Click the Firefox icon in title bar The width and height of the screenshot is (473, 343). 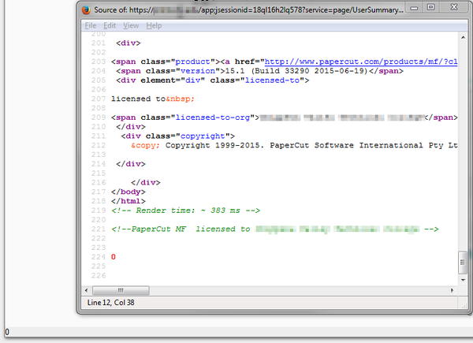[86, 8]
